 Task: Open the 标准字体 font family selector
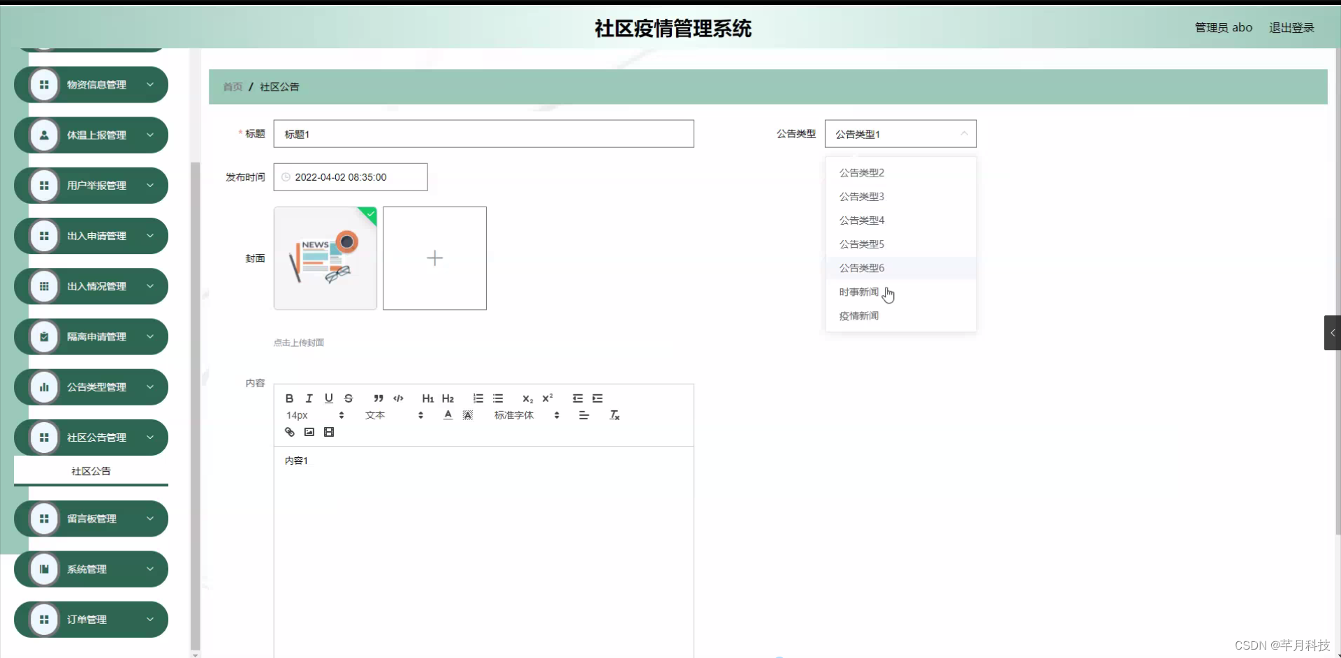point(514,414)
